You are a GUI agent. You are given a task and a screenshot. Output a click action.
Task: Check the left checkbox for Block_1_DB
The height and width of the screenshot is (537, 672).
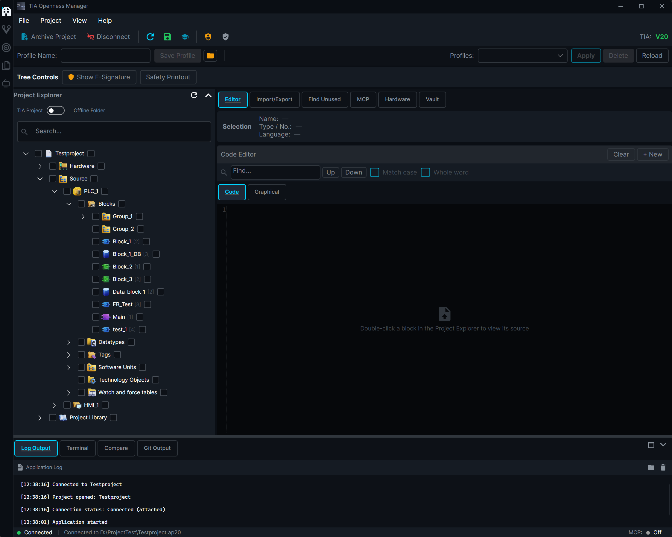(x=96, y=254)
